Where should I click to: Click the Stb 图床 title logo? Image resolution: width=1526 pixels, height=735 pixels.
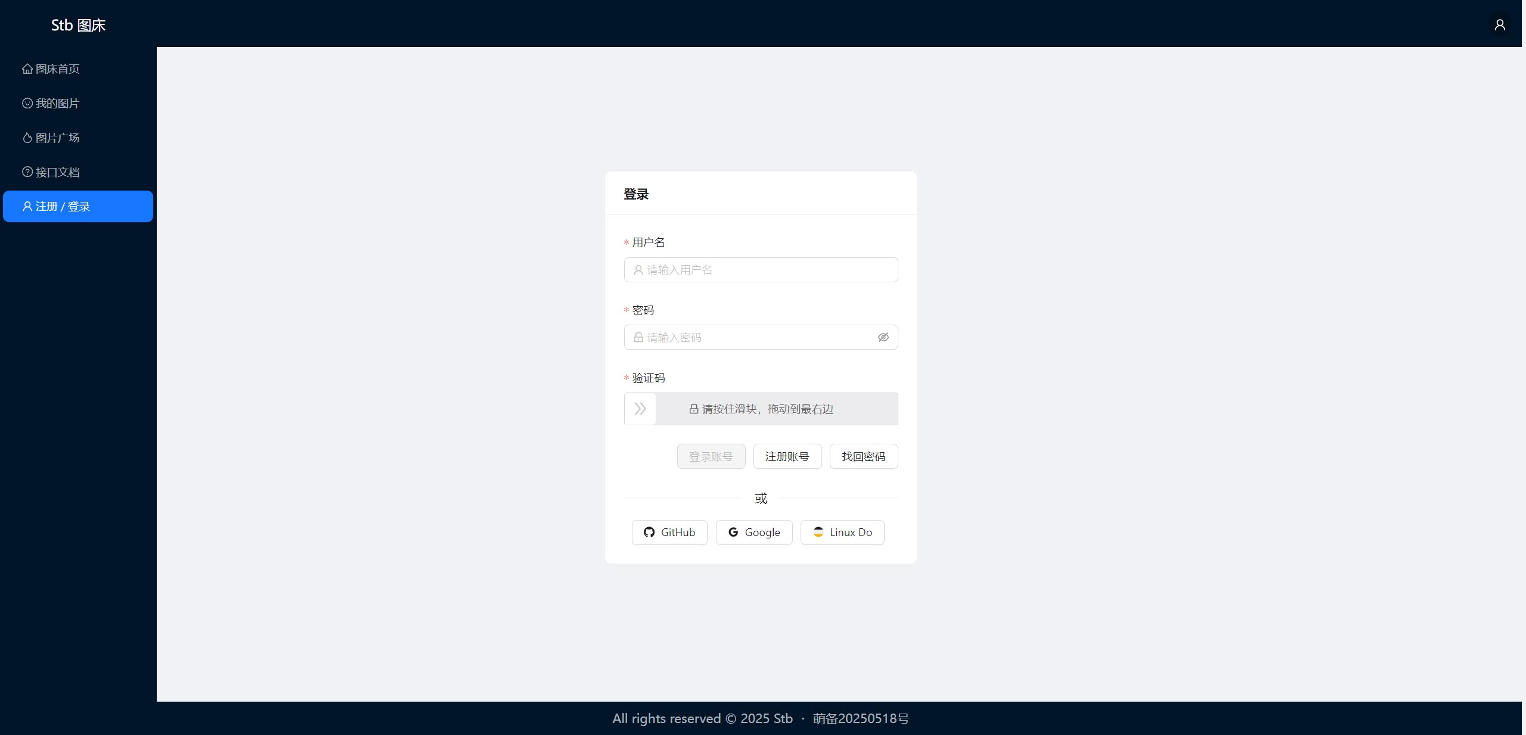click(x=77, y=24)
